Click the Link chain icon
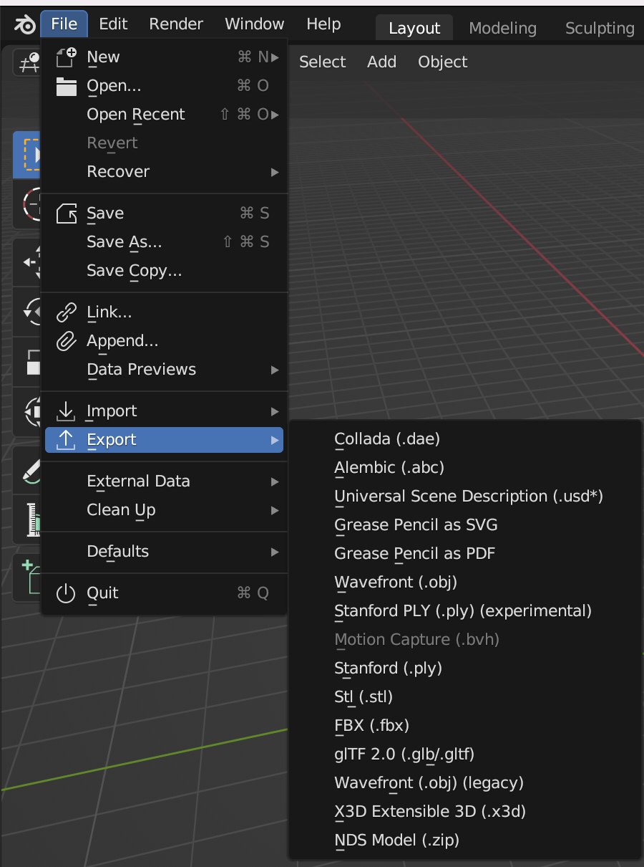Viewport: 644px width, 867px height. 66,312
